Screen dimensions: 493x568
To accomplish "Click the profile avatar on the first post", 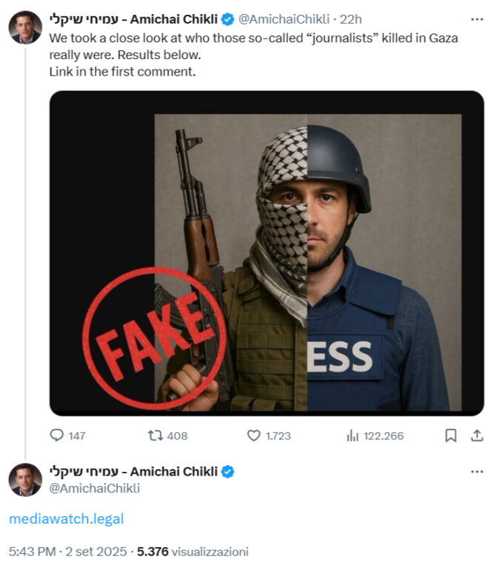I will tap(25, 27).
